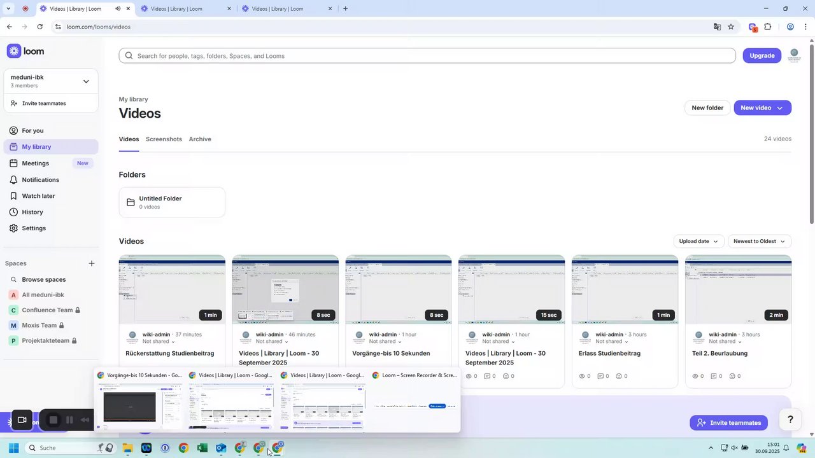Open the Chrome tab search dropdown
This screenshot has width=815, height=458.
(x=8, y=9)
